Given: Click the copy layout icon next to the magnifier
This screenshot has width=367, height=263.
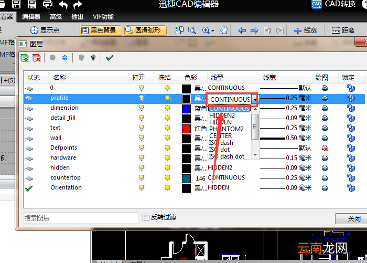Looking at the screenshot, I should [179, 30].
